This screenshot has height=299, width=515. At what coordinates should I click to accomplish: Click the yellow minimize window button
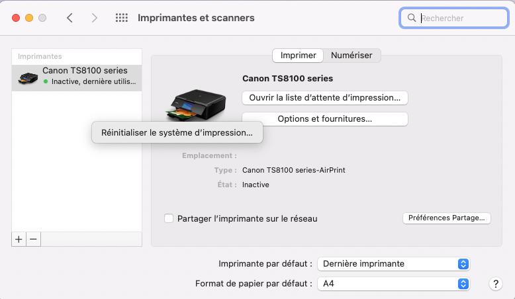(30, 18)
